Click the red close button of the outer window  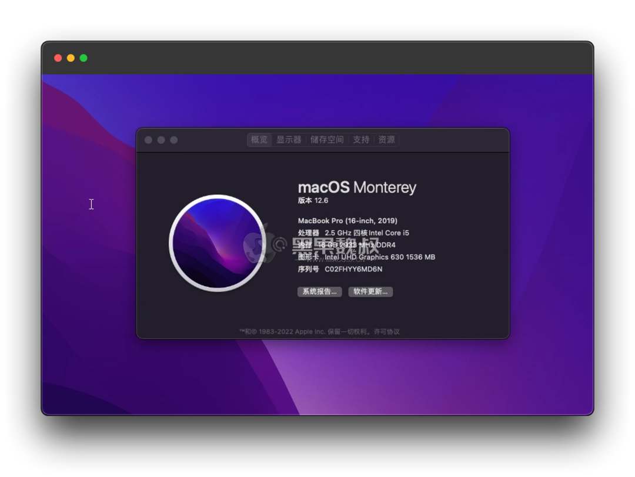(x=58, y=58)
